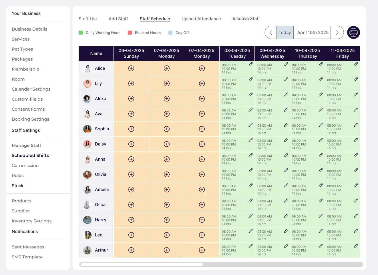Edit Harry's Tuesday 08-04-2025 shift
The height and width of the screenshot is (275, 378).
pos(250,216)
